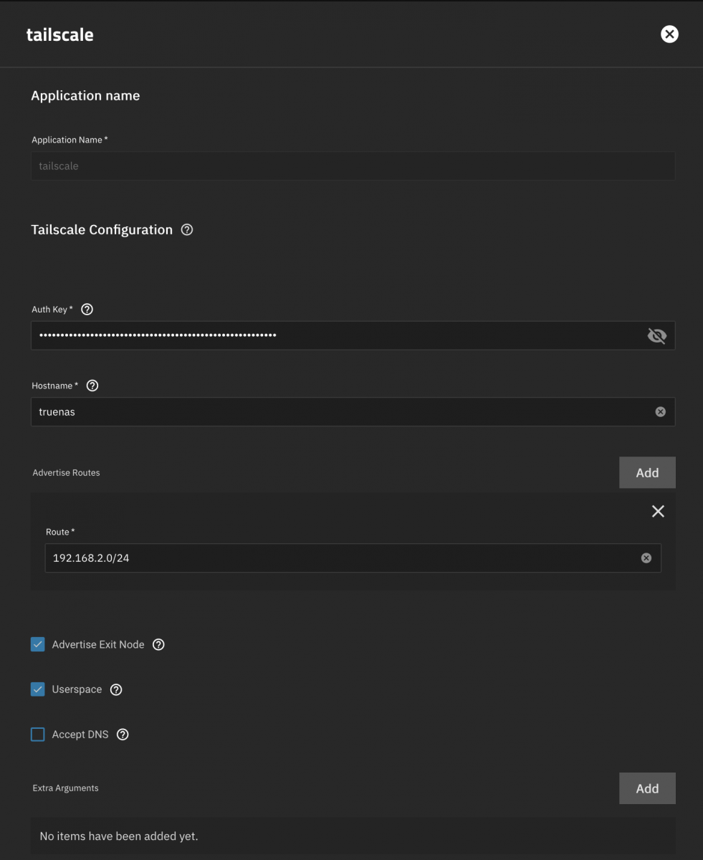703x860 pixels.
Task: Close the tailscale settings panel
Action: 669,34
